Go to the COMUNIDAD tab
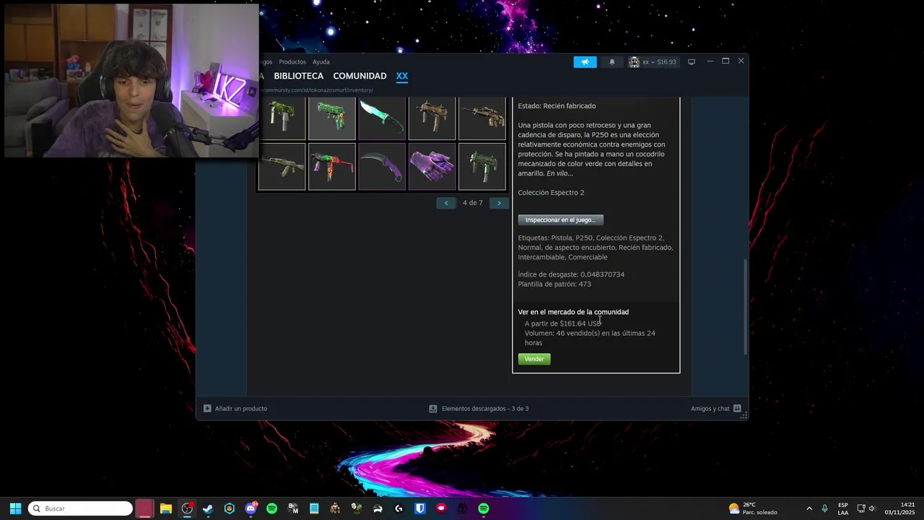Image resolution: width=924 pixels, height=520 pixels. 359,76
